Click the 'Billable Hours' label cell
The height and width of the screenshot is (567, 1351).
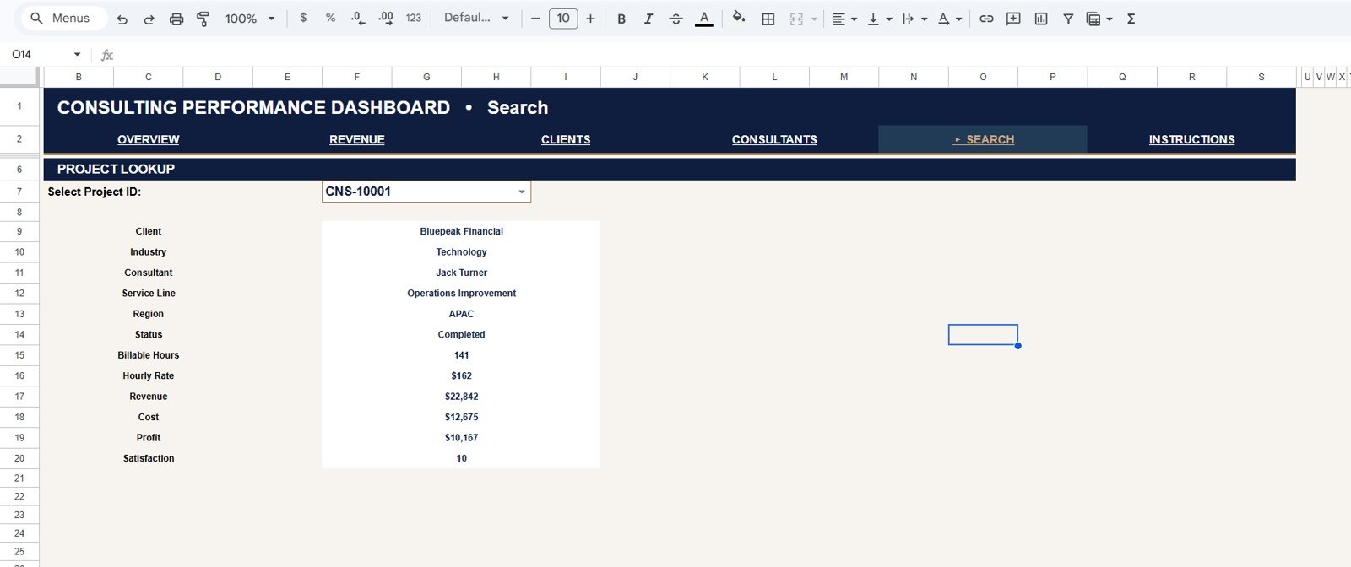(x=149, y=355)
